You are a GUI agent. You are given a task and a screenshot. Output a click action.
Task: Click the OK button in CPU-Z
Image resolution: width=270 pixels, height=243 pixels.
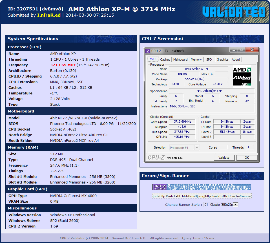click(247, 158)
